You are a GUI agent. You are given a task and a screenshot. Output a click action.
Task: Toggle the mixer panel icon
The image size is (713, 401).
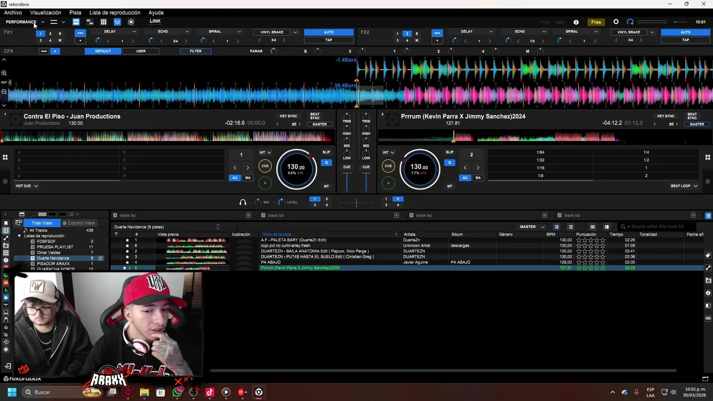point(117,22)
